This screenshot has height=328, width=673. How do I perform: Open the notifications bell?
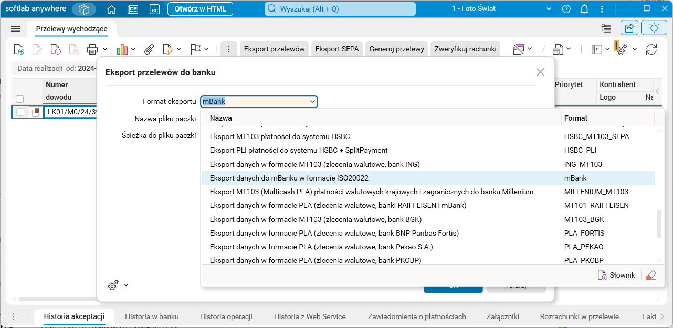point(584,9)
